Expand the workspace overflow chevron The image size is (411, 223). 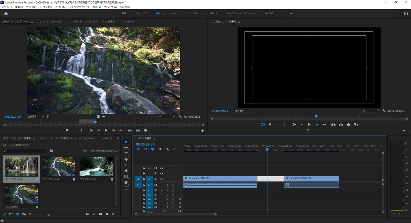pos(291,13)
